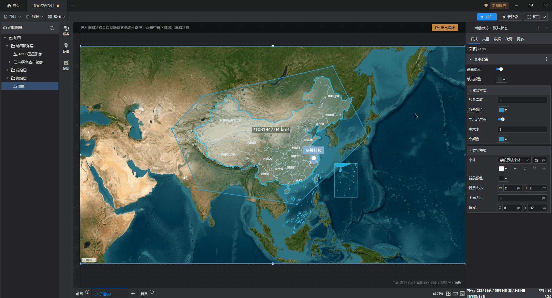Click the 发布 publish button

point(487,17)
